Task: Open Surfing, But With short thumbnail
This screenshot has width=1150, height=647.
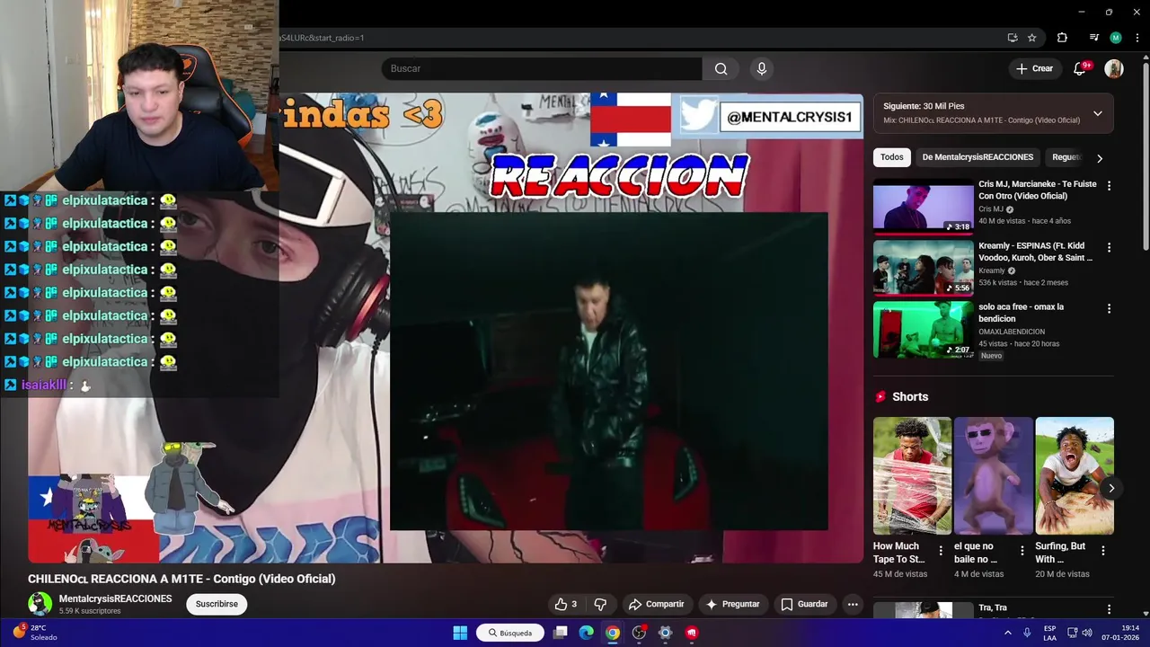Action: (1075, 475)
